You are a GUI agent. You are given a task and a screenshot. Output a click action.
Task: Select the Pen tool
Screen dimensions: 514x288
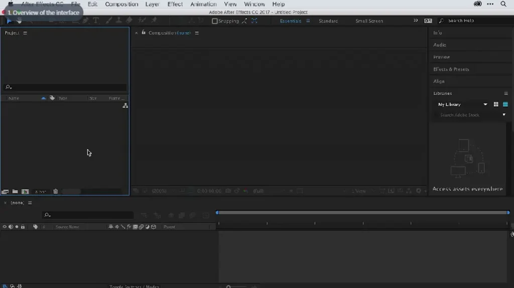85,20
